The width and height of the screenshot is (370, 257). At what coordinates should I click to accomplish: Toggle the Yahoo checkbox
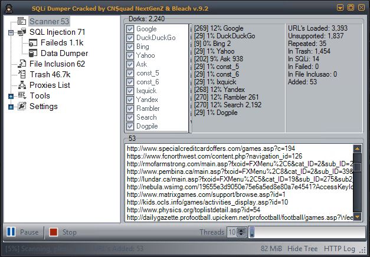[x=130, y=55]
